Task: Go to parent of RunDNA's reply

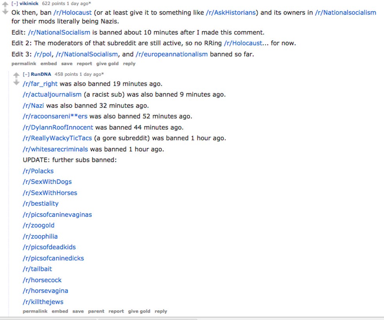Action: [x=96, y=311]
